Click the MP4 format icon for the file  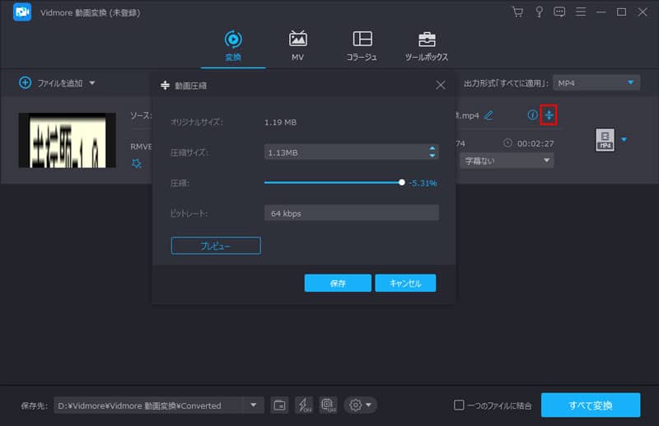605,140
